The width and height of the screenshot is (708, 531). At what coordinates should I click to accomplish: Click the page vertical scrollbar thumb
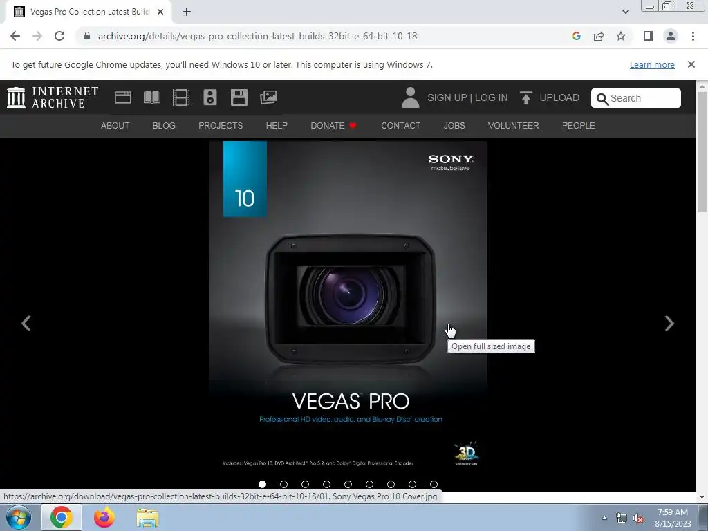pyautogui.click(x=702, y=150)
